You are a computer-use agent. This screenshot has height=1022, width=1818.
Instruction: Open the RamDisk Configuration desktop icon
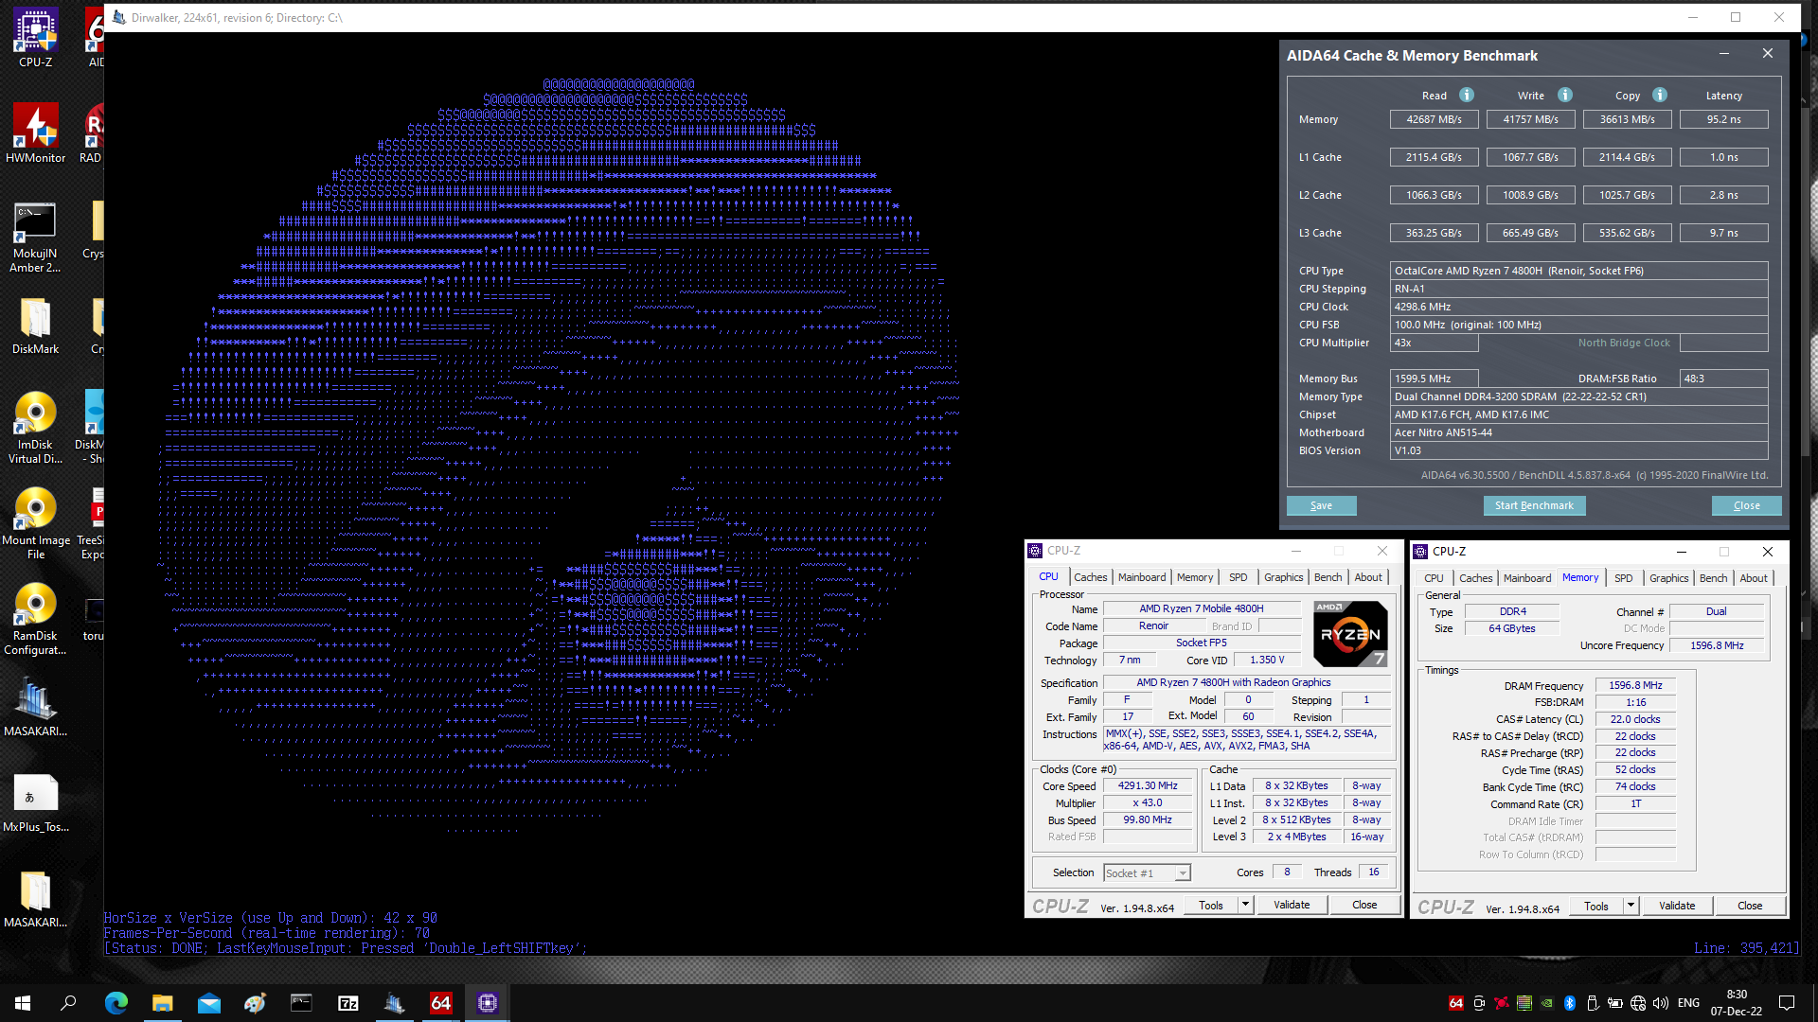[x=35, y=619]
